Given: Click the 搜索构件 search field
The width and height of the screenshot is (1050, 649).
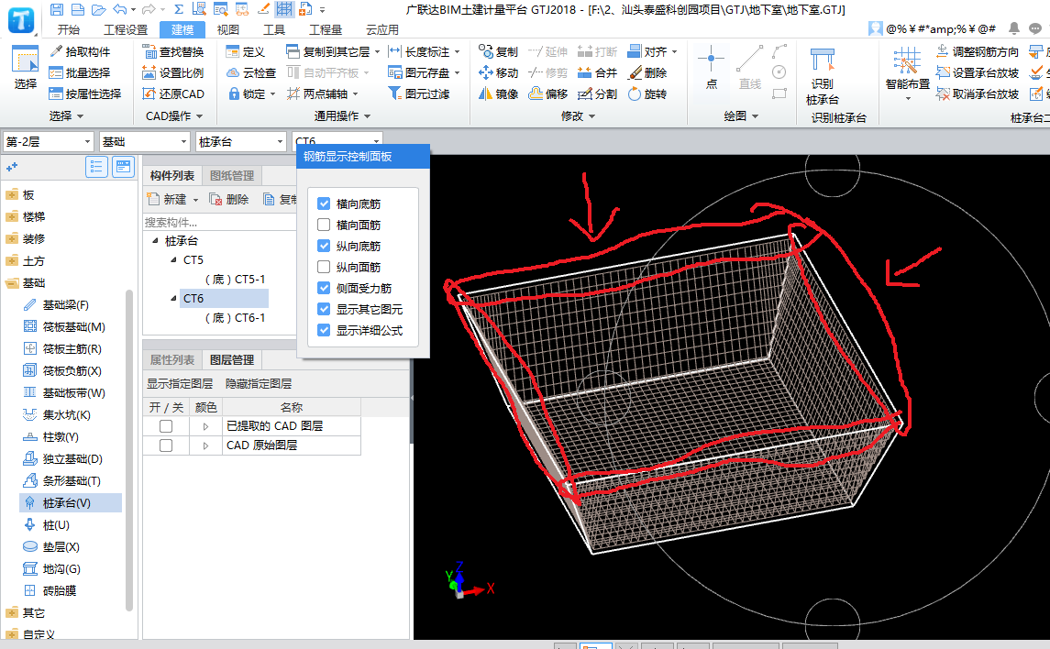Looking at the screenshot, I should 219,222.
